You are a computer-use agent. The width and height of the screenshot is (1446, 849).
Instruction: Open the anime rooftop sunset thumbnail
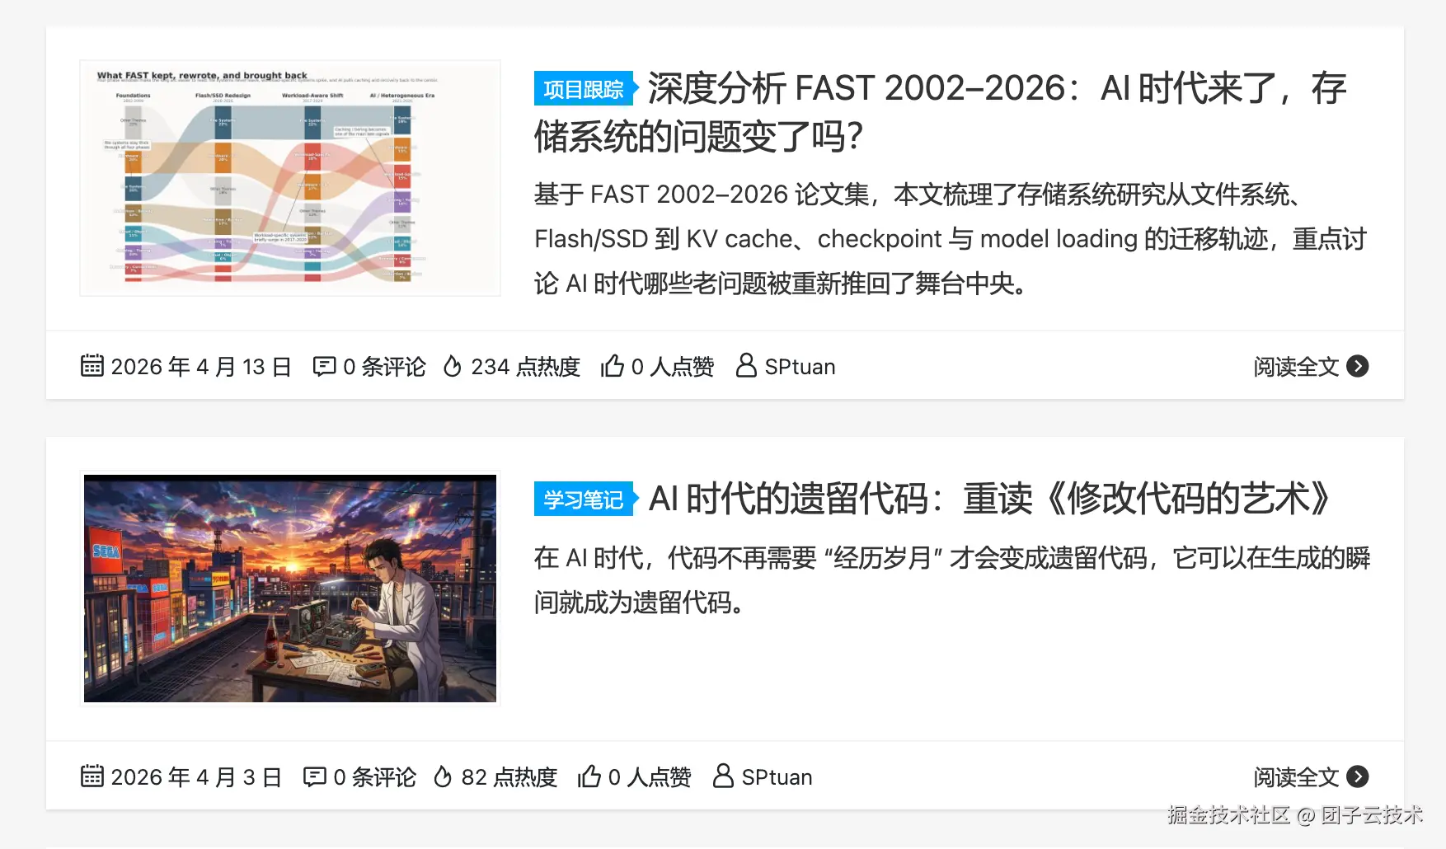pos(290,589)
